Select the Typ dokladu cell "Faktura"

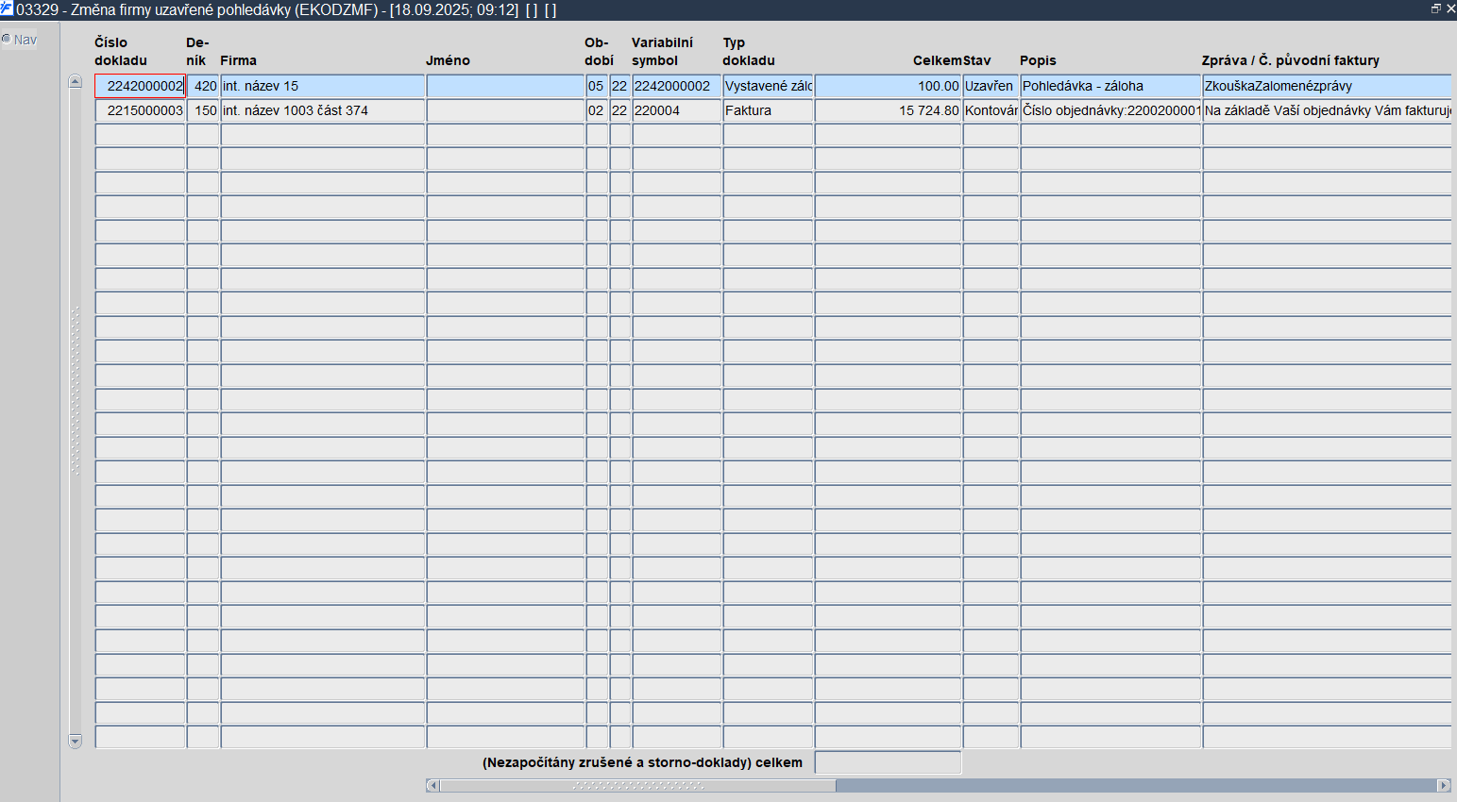coord(768,110)
